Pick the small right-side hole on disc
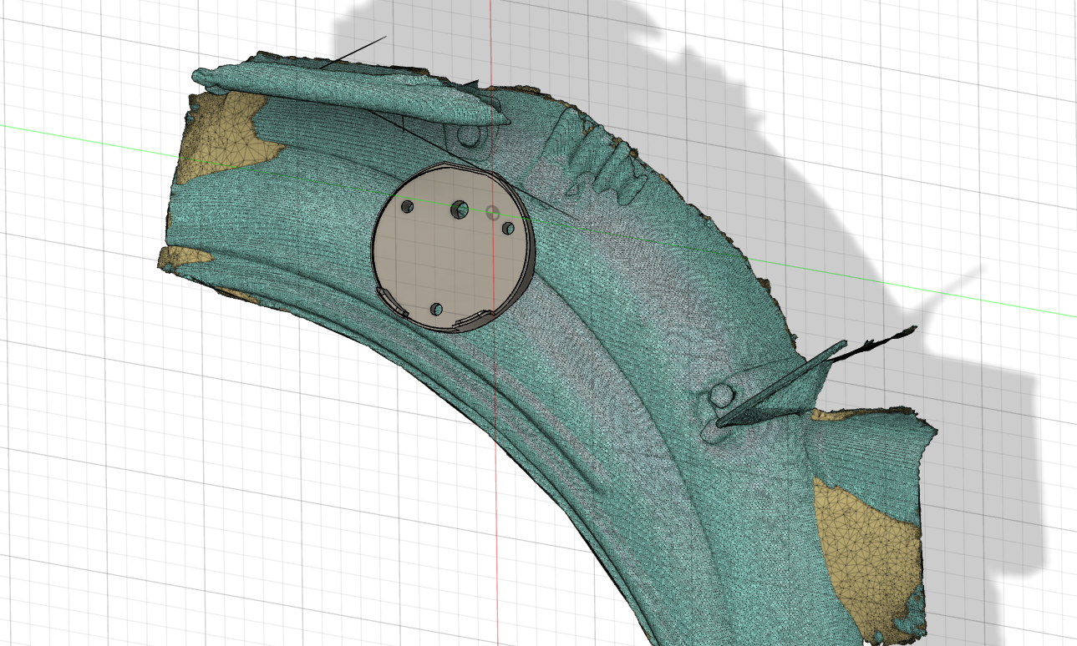1077x646 pixels. [507, 228]
